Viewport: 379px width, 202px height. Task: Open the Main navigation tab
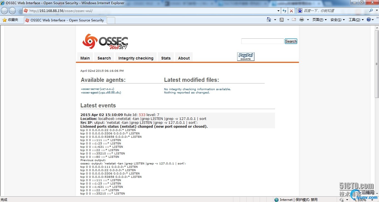point(85,58)
